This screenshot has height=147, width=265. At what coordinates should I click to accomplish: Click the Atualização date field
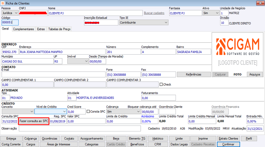coord(255,128)
